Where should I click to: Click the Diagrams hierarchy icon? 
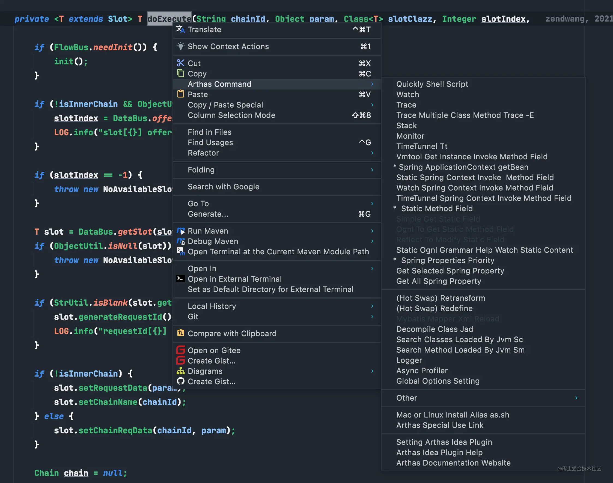coord(180,371)
